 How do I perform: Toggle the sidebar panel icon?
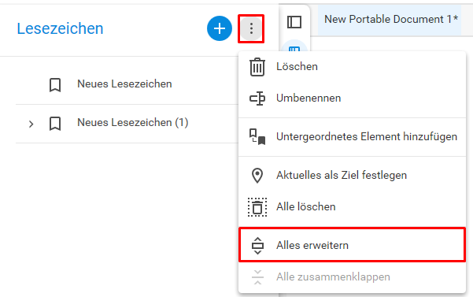[294, 22]
